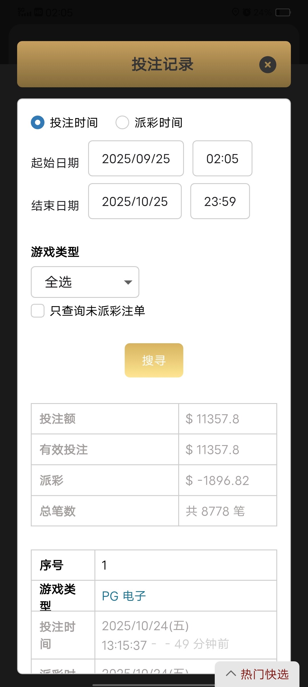The width and height of the screenshot is (308, 687).
Task: Tap the chevron-up icon on 热门快选
Action: click(231, 674)
